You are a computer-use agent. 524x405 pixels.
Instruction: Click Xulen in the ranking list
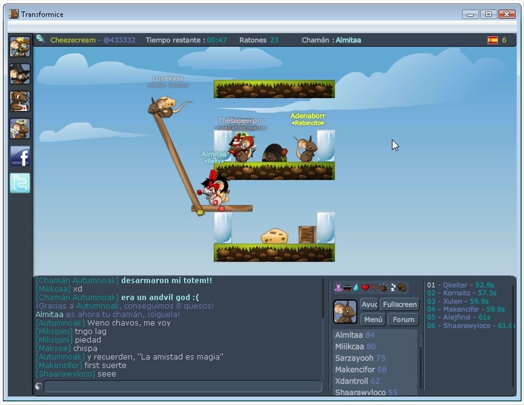click(x=452, y=301)
